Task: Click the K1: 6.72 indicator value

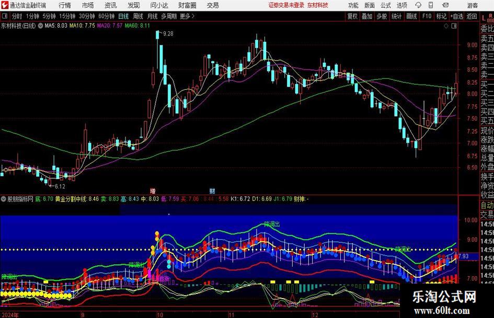Action: (x=240, y=199)
